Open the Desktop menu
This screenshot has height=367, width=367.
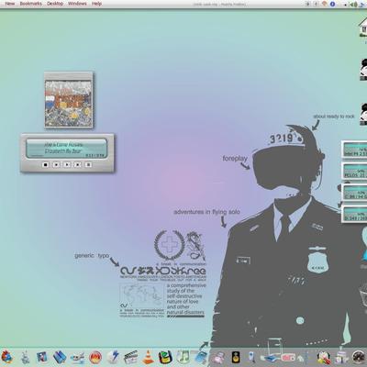point(55,4)
